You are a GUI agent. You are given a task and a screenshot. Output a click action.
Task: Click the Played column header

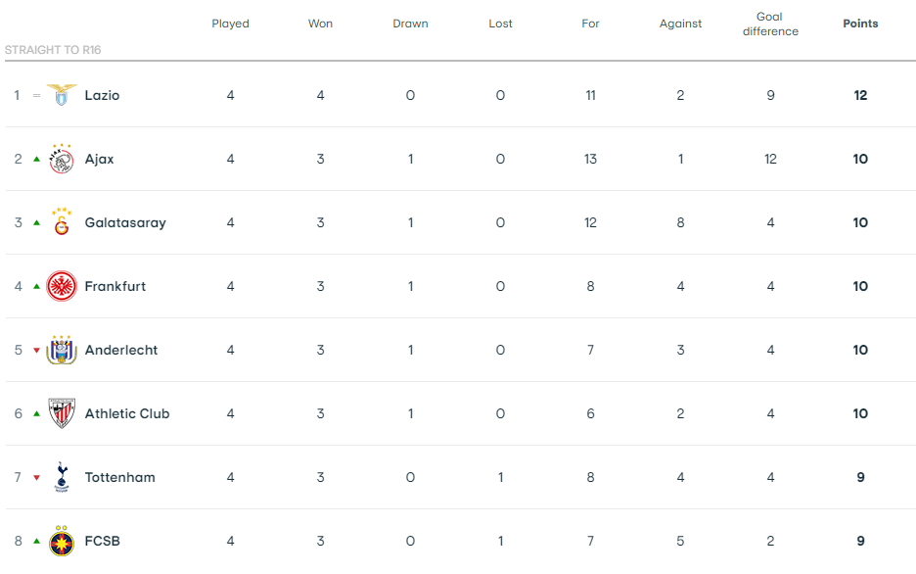(230, 24)
